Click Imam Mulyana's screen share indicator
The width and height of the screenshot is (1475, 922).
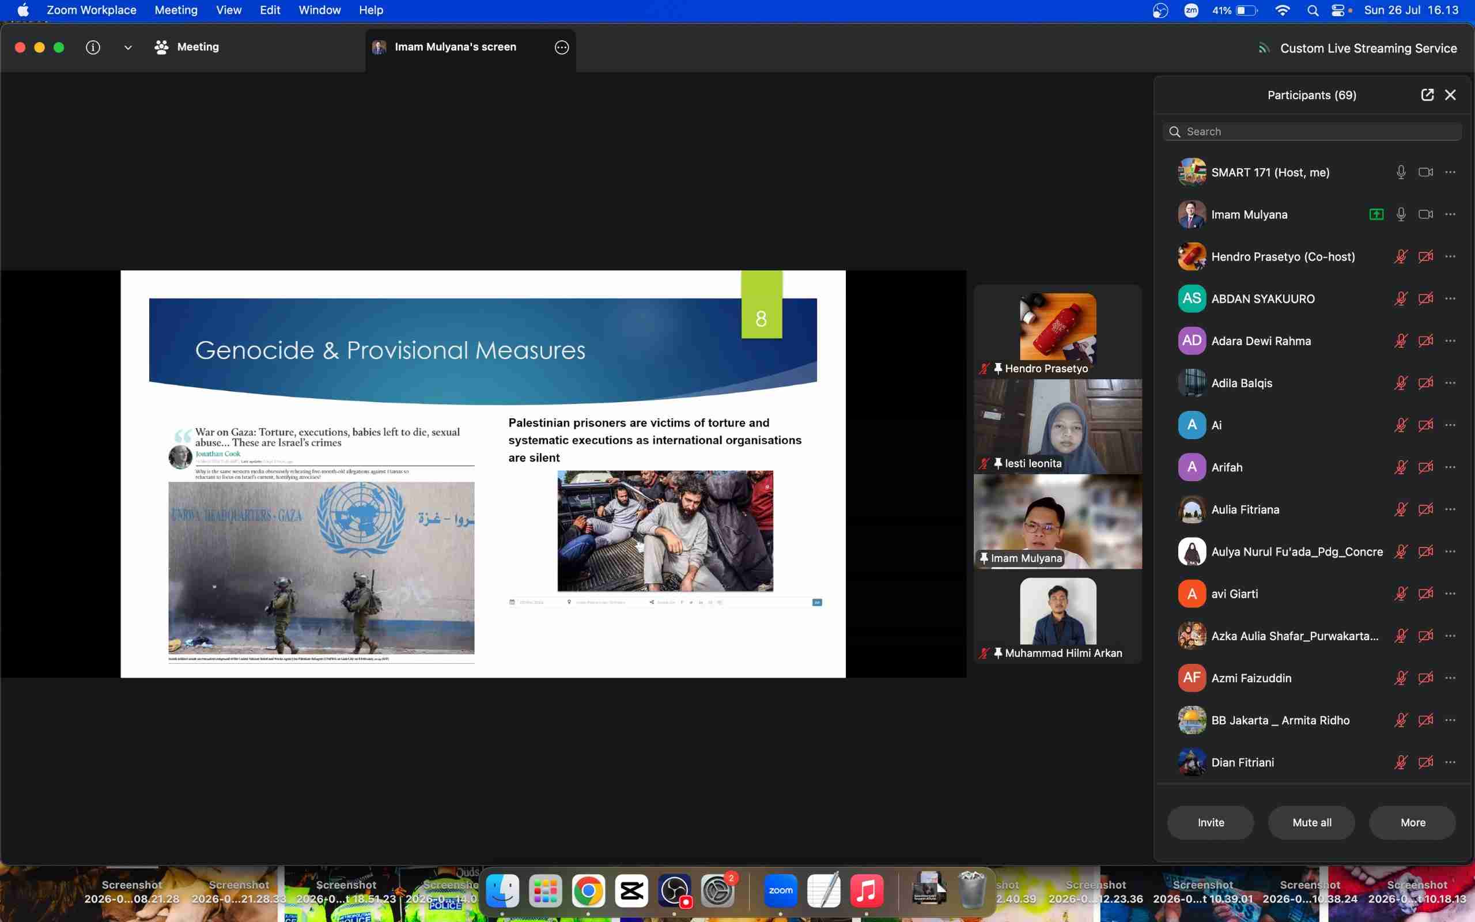tap(1376, 214)
